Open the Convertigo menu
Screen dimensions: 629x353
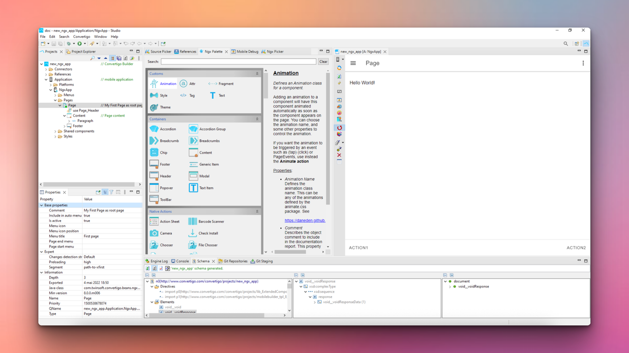click(x=81, y=36)
